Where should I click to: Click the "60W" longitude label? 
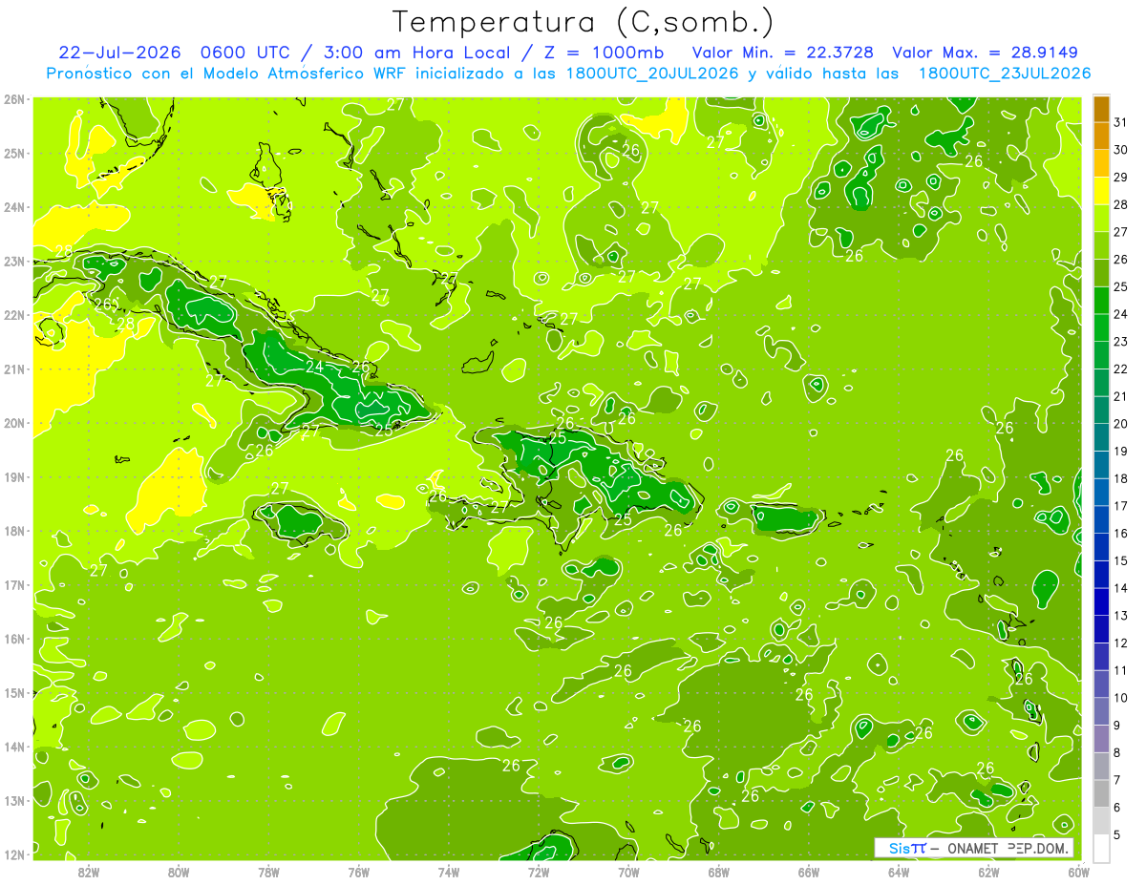click(1079, 872)
